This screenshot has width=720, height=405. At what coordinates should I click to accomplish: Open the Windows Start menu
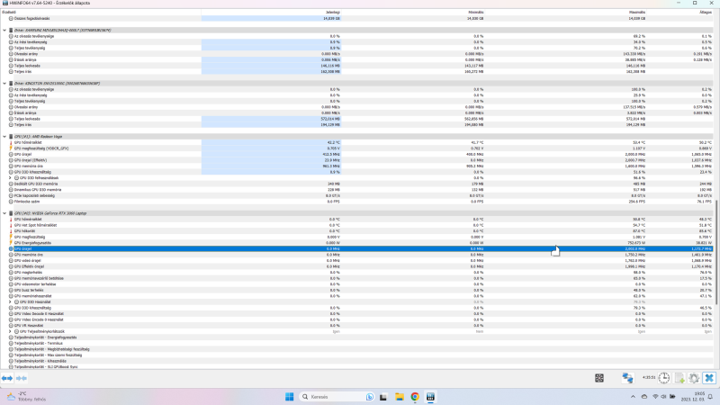(289, 397)
